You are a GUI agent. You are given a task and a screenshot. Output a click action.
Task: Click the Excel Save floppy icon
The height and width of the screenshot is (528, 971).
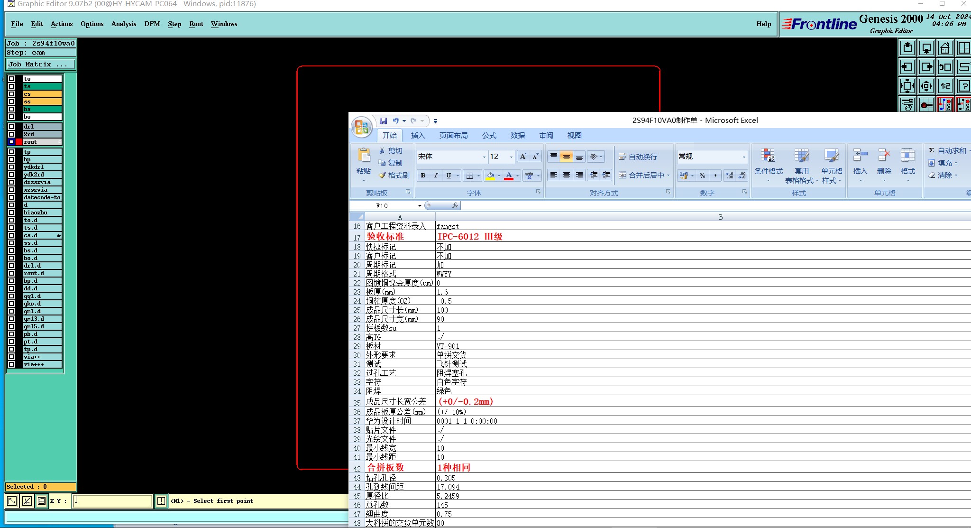(383, 121)
